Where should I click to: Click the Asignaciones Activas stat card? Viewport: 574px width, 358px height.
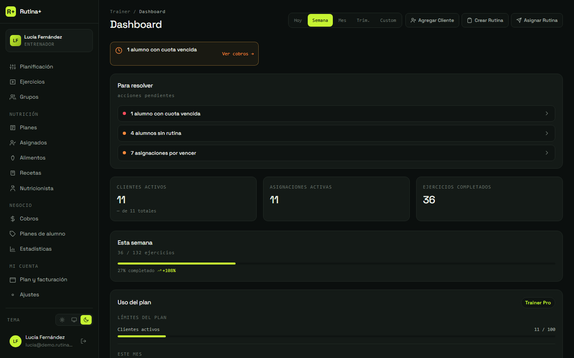[336, 199]
